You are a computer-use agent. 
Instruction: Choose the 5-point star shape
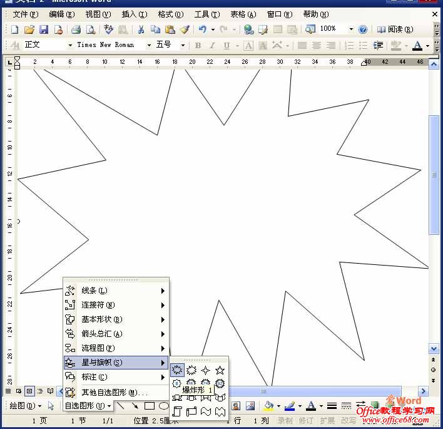[220, 370]
